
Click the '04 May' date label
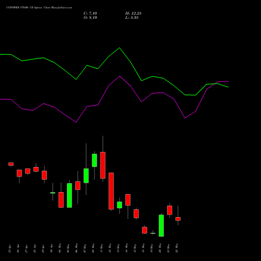(60, 248)
